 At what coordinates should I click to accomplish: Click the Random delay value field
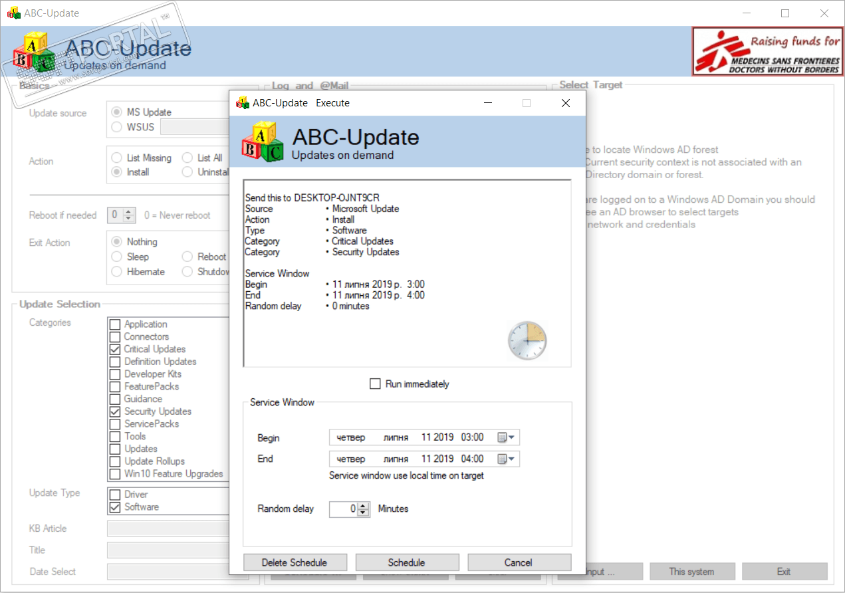344,509
